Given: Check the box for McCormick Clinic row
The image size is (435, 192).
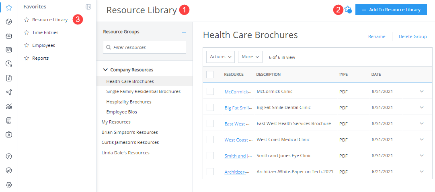Looking at the screenshot, I should 210,91.
